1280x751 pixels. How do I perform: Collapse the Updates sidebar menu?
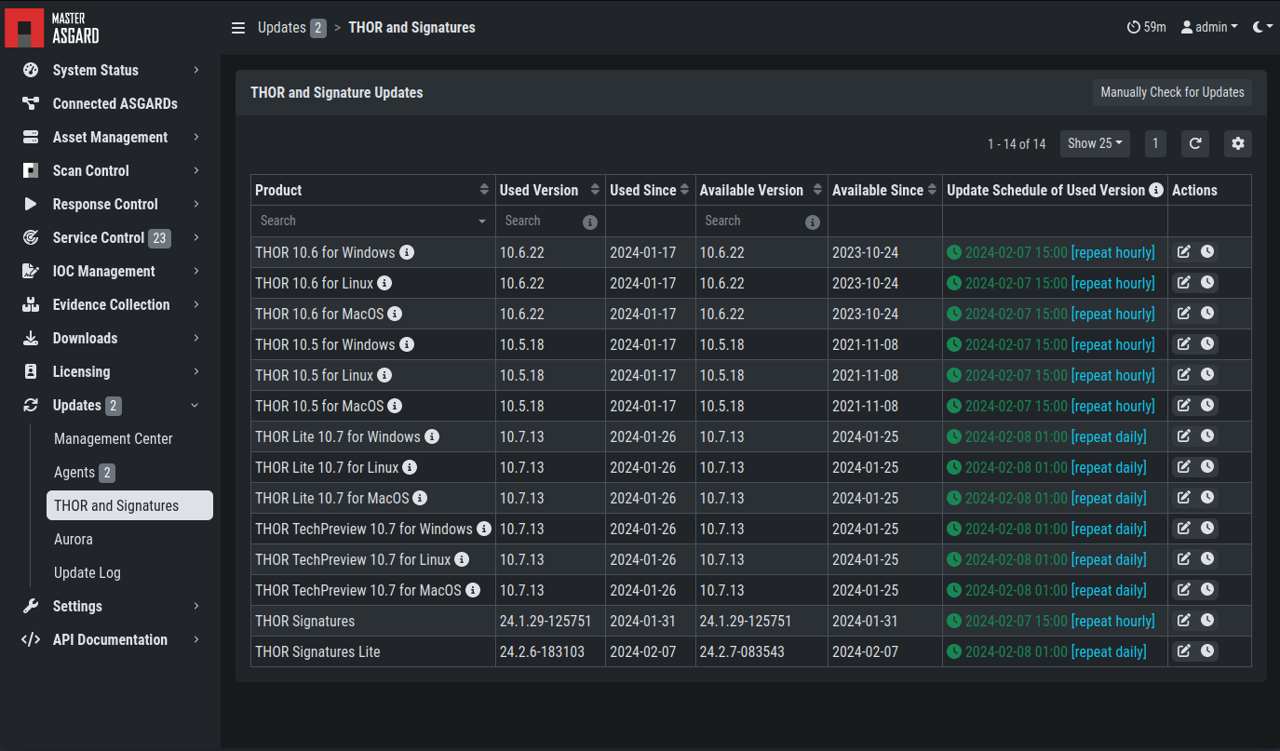click(x=110, y=405)
